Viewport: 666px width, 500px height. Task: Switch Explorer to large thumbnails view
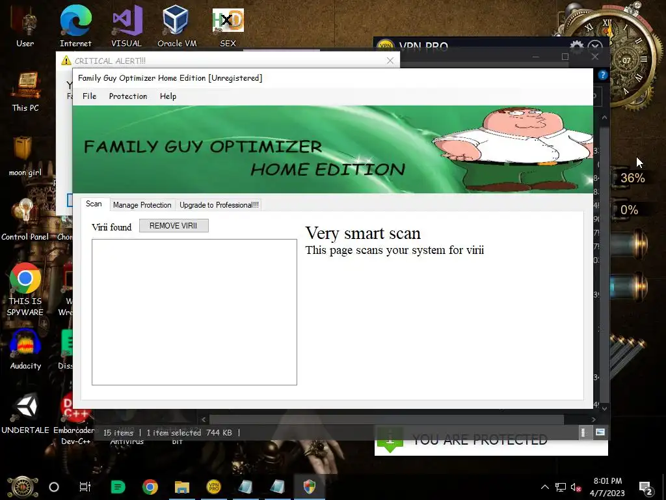pos(600,432)
